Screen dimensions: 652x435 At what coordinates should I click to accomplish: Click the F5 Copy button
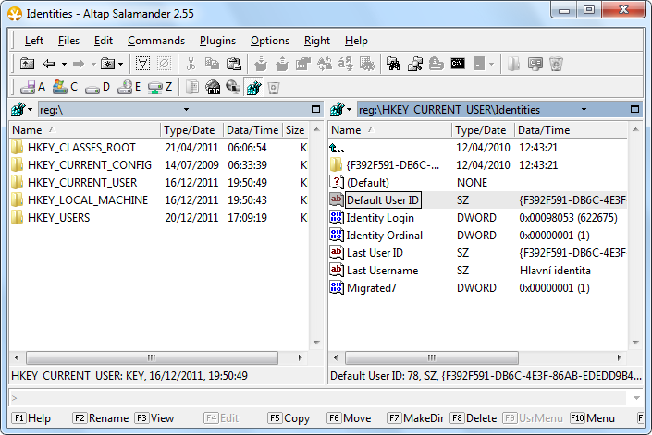tap(289, 418)
